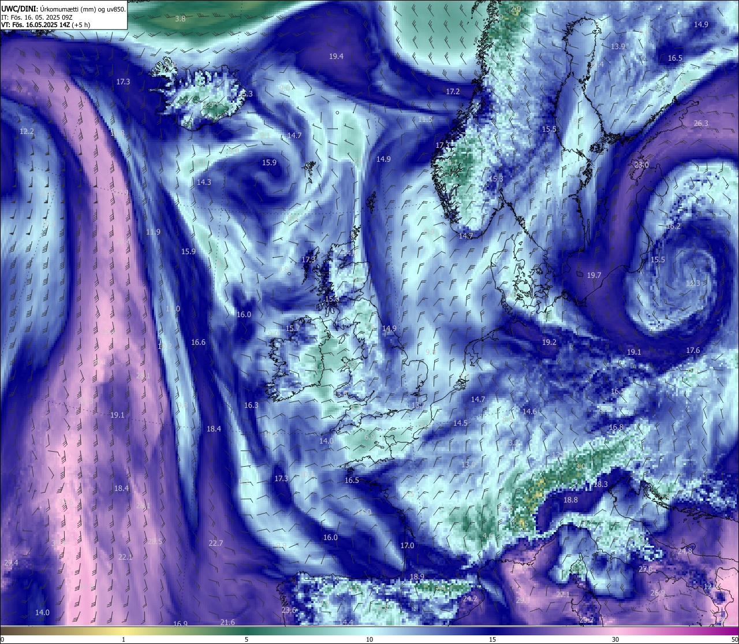
Task: Click the 21.6 value at the bottom
Action: tap(227, 623)
